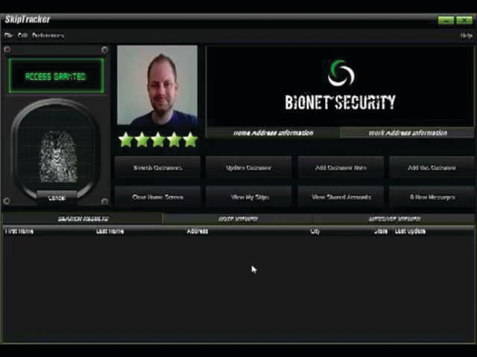The height and width of the screenshot is (357, 477).
Task: Open the New Messages button
Action: (x=432, y=197)
